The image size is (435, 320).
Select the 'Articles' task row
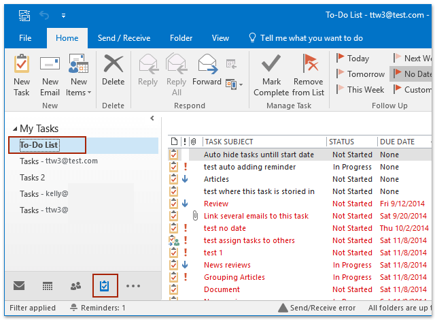300,179
